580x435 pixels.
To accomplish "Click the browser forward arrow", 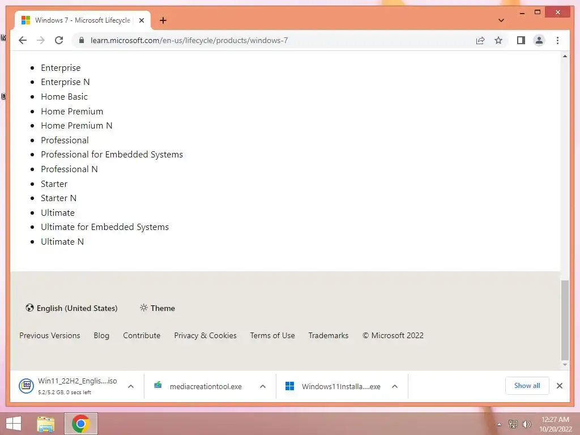I will [41, 40].
